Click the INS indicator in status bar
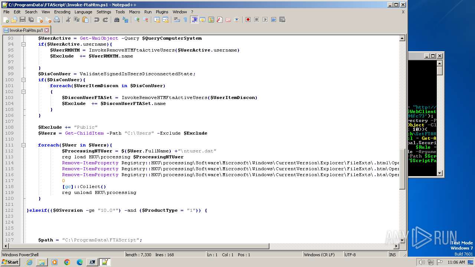 pyautogui.click(x=393, y=255)
